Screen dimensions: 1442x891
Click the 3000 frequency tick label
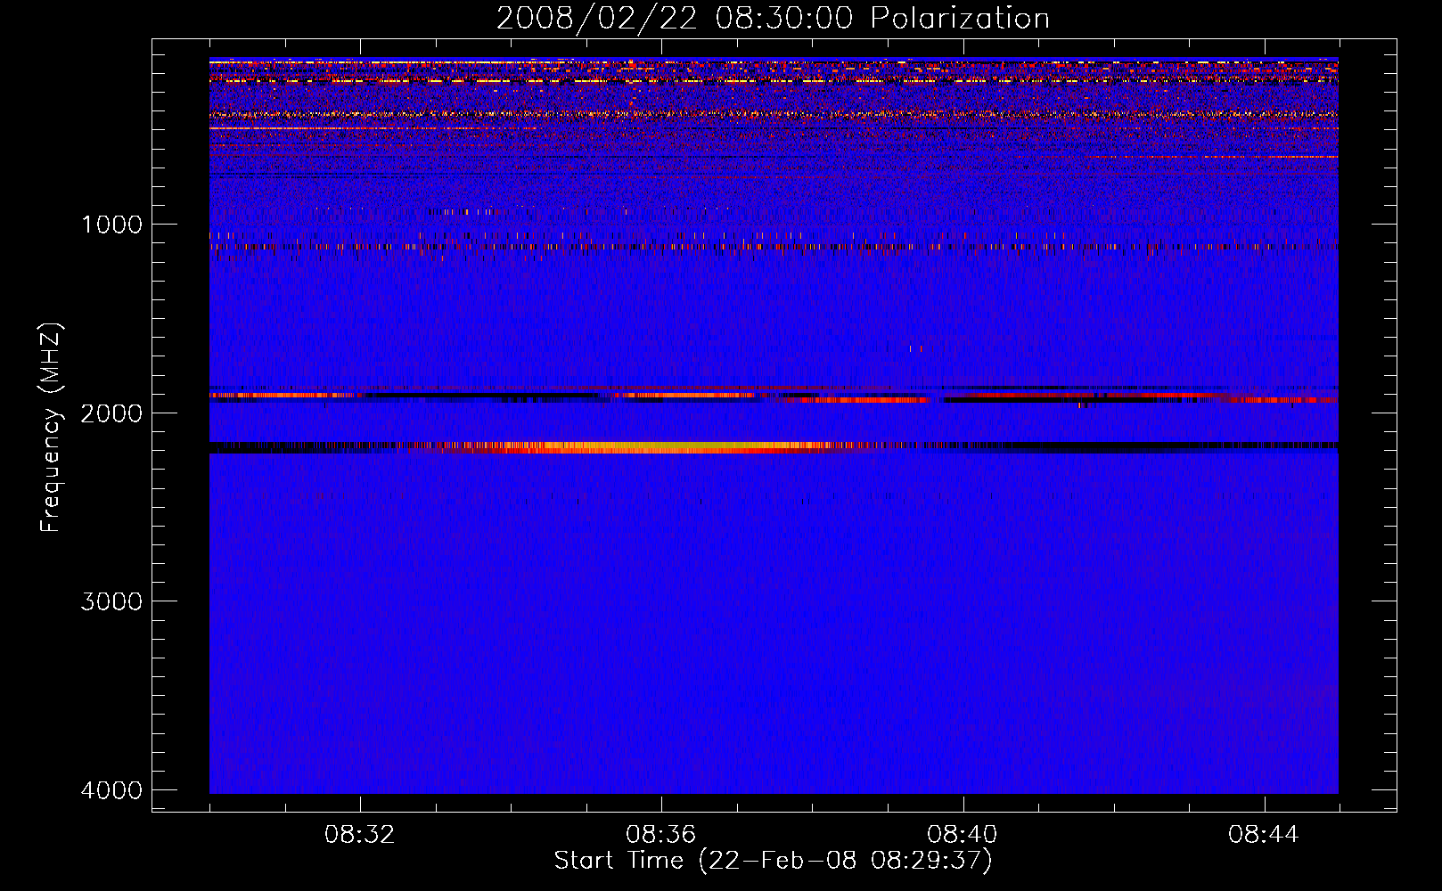(111, 601)
